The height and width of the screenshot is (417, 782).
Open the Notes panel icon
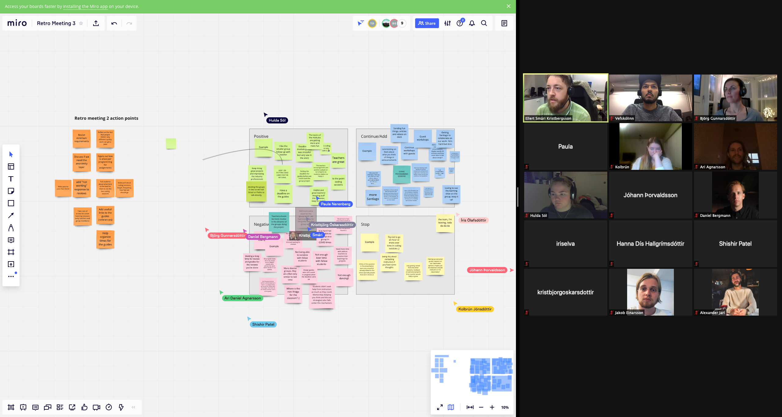(x=504, y=23)
